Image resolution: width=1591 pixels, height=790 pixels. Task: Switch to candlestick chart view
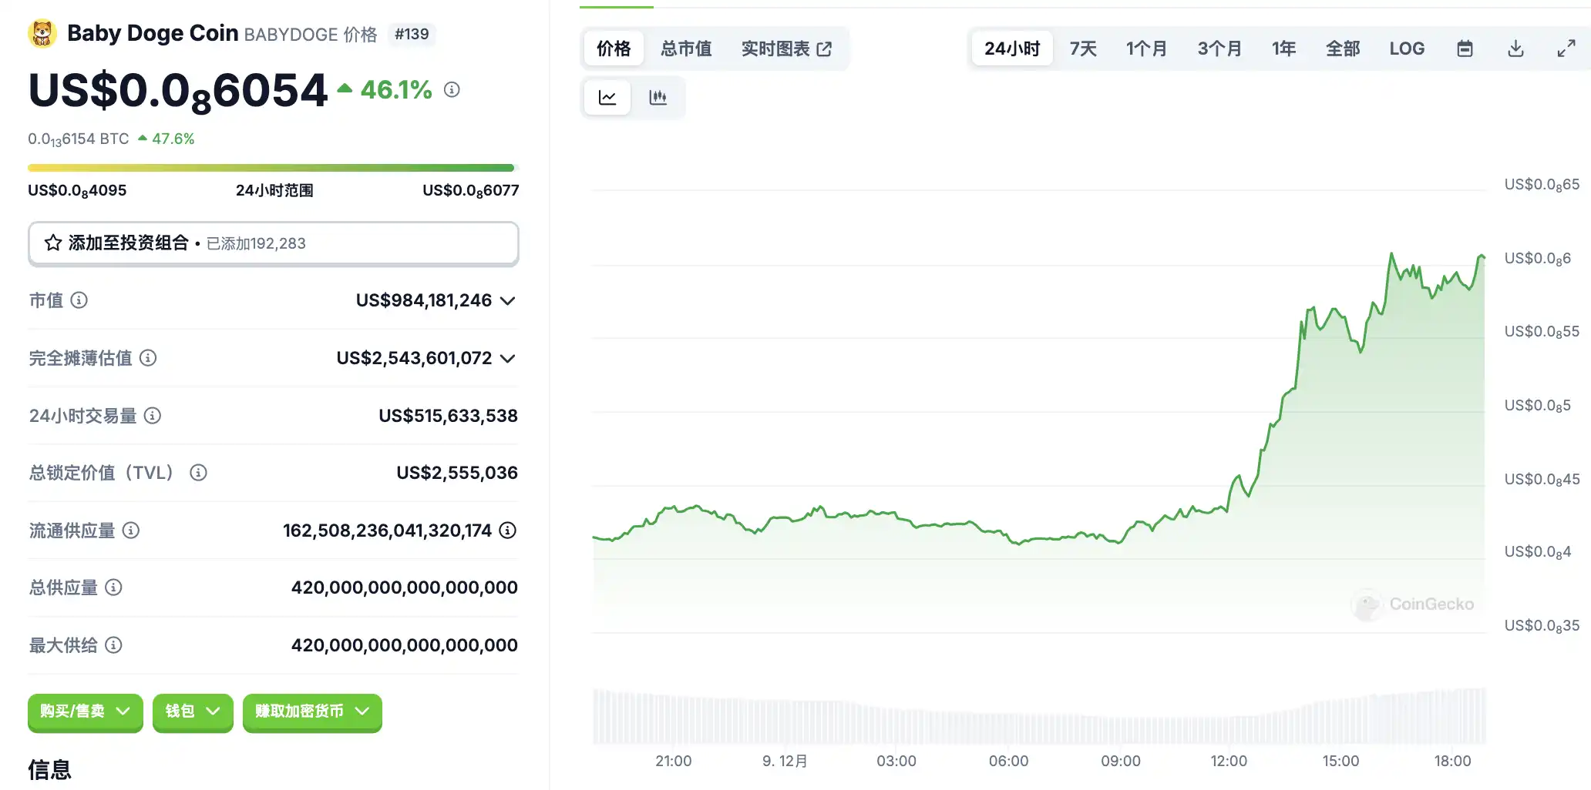[658, 98]
